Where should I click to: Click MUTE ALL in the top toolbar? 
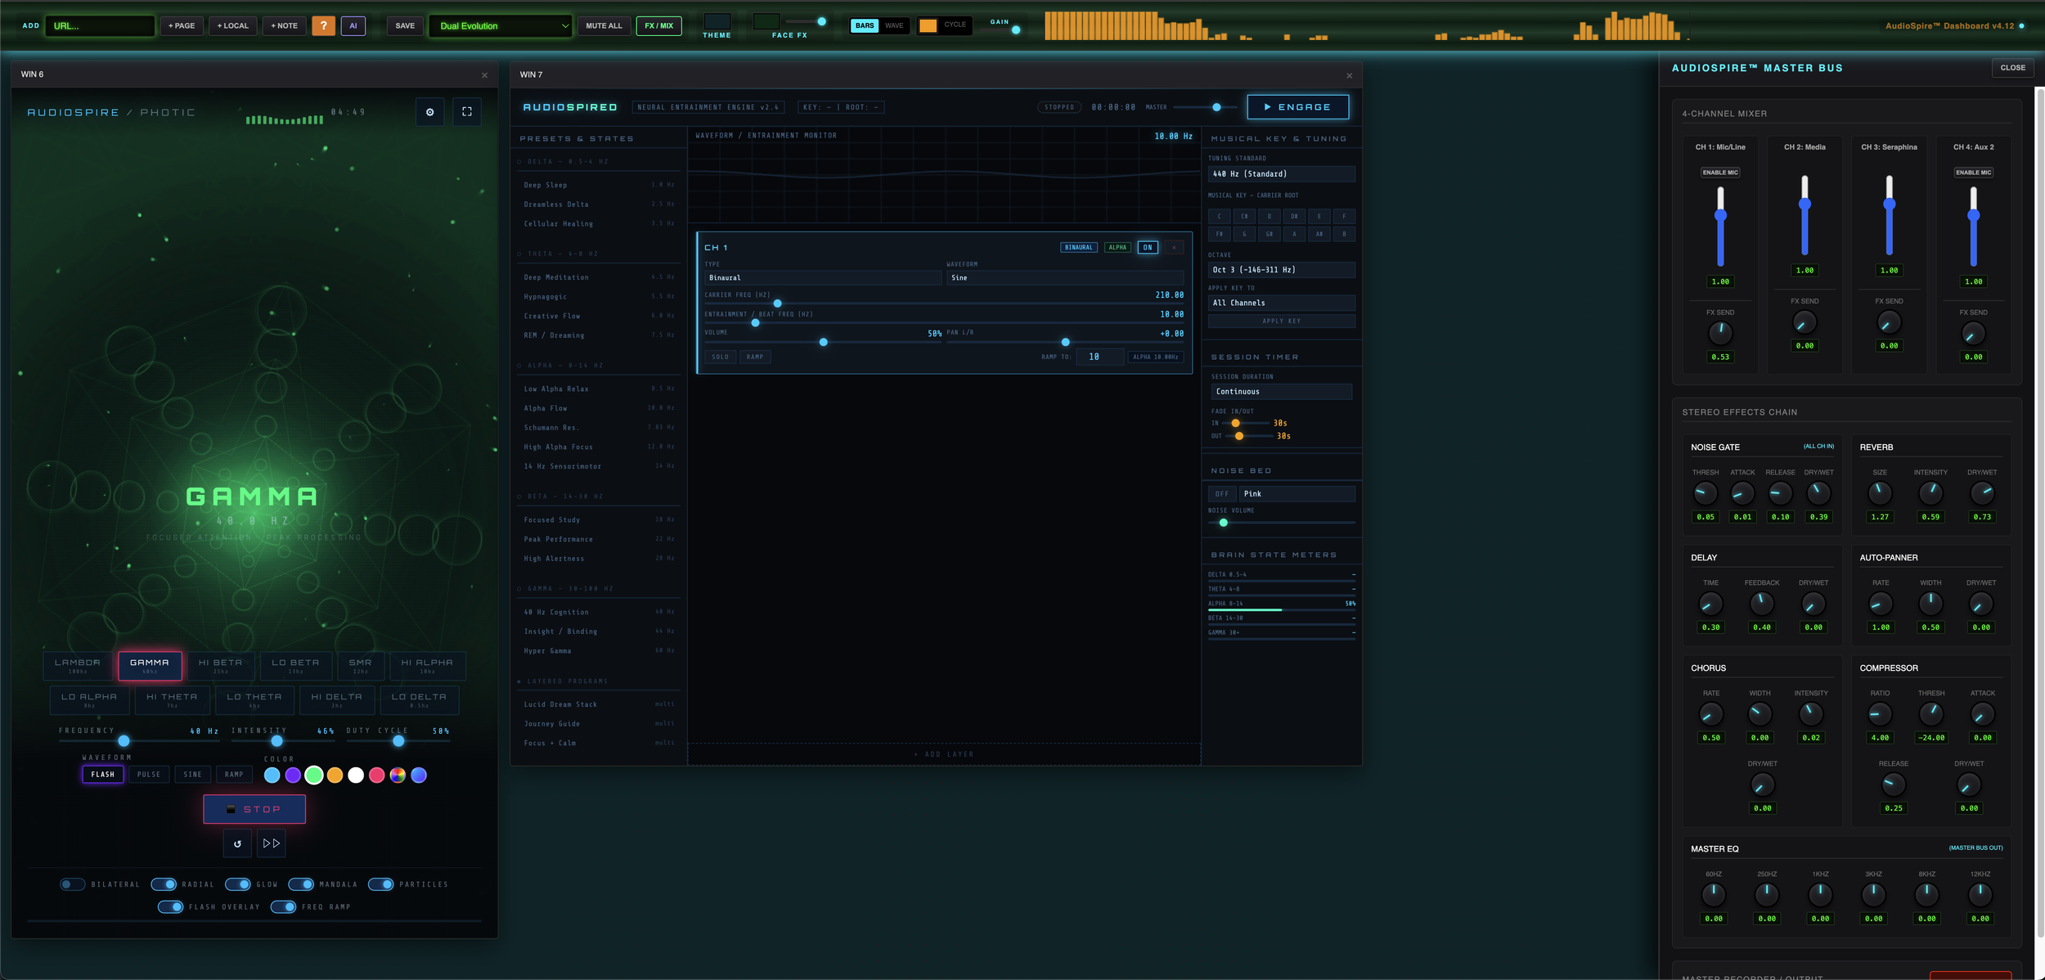click(x=604, y=25)
